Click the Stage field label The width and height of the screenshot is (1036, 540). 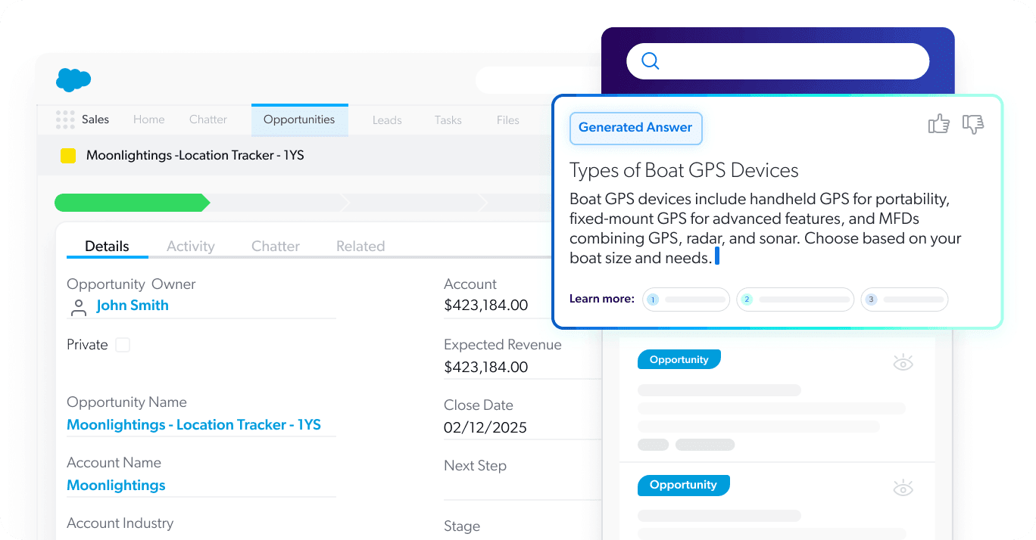coord(462,526)
